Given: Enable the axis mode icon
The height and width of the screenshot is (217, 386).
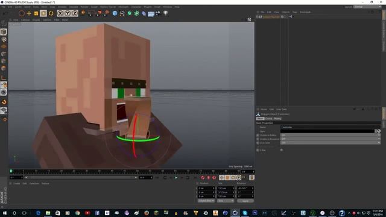Looking at the screenshot, I should click(x=4, y=78).
